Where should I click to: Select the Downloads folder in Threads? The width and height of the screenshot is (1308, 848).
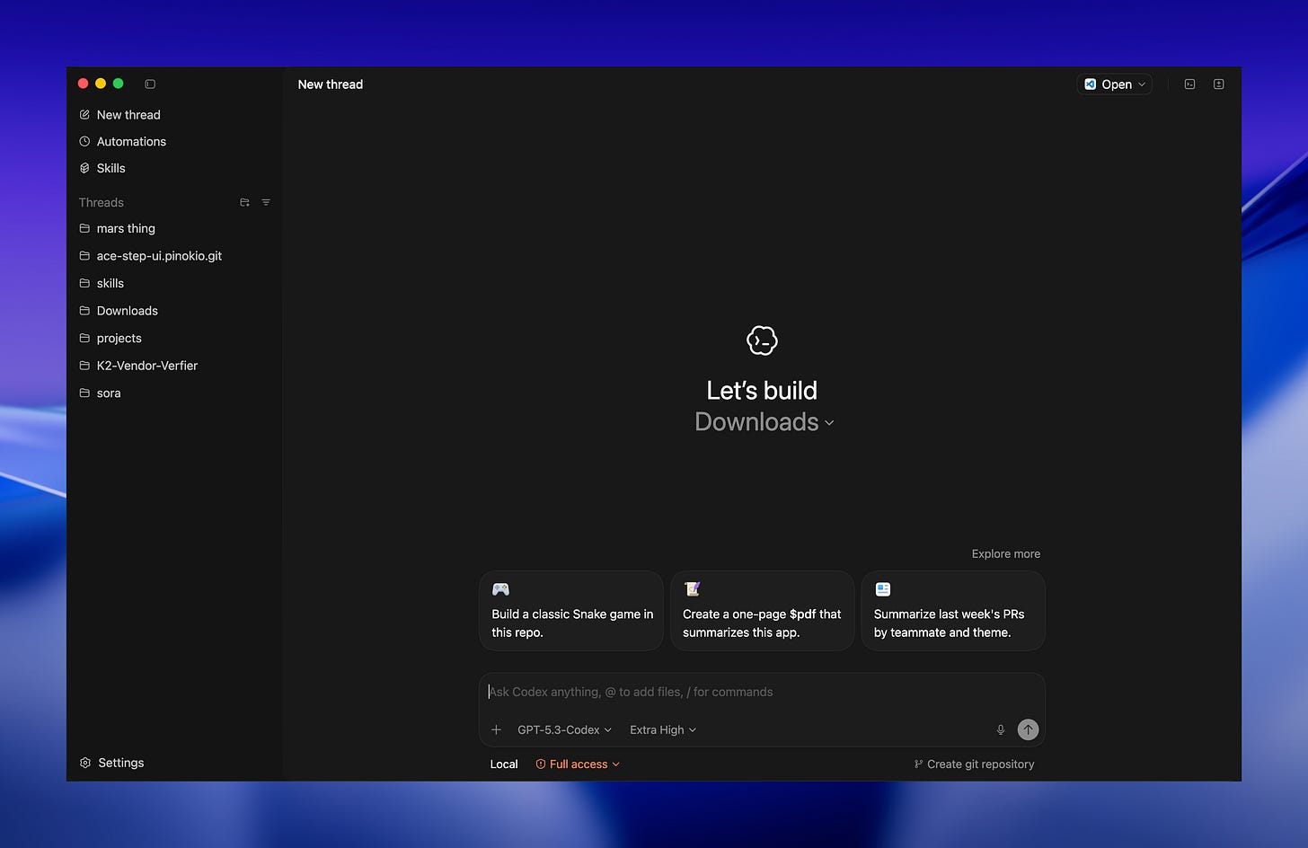pos(127,311)
